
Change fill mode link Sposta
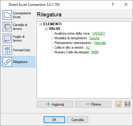94,38
